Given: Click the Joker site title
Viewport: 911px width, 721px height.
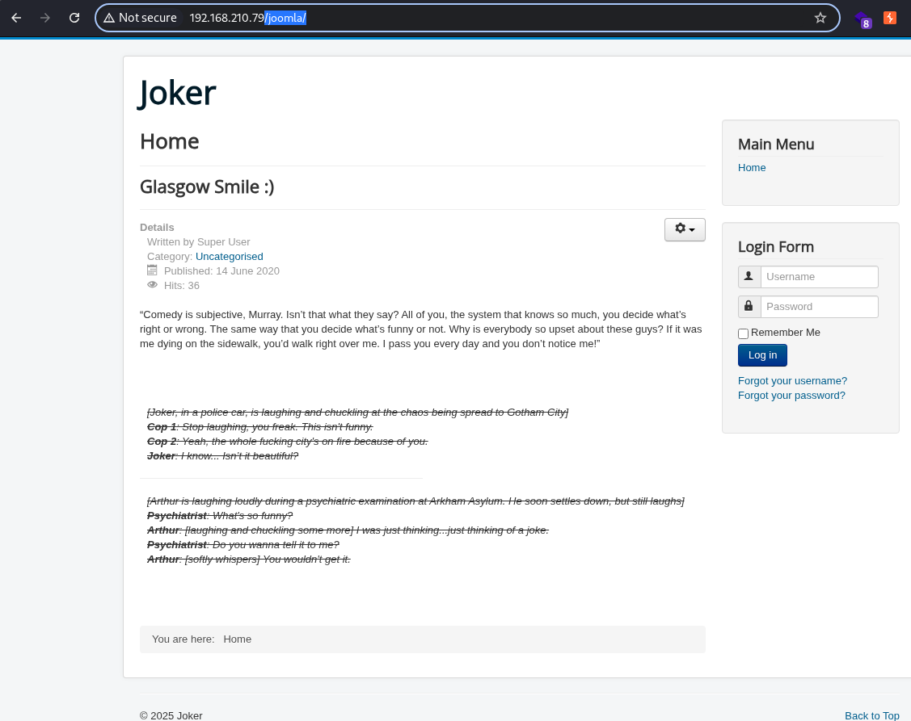Looking at the screenshot, I should (177, 93).
